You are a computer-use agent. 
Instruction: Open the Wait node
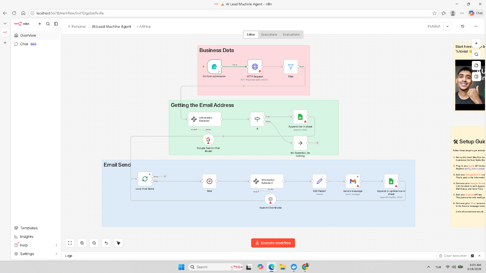(209, 181)
